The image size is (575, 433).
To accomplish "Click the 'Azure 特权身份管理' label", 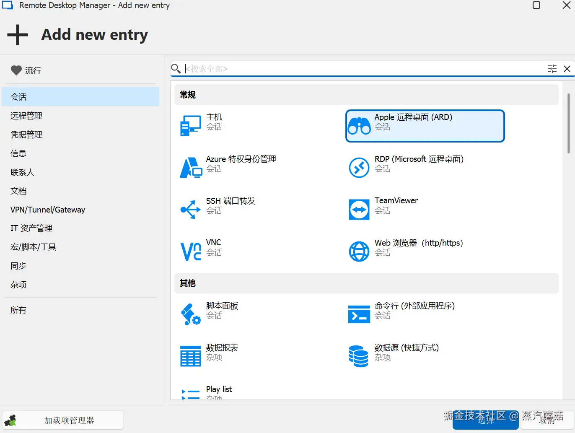I will [241, 159].
